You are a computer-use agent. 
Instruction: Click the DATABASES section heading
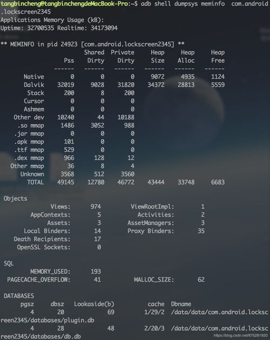[x=19, y=296]
